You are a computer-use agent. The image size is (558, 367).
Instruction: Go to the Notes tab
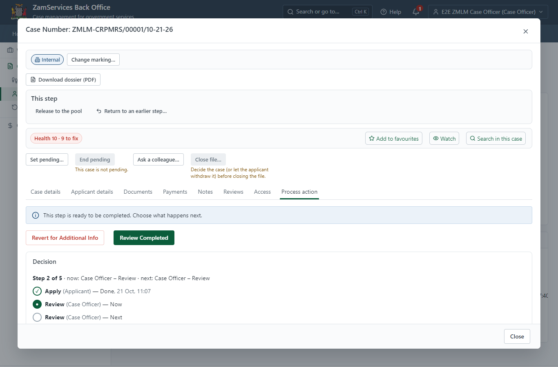click(205, 192)
